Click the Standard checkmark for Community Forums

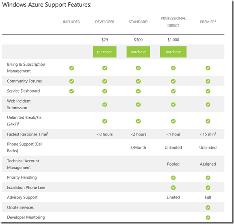138,81
